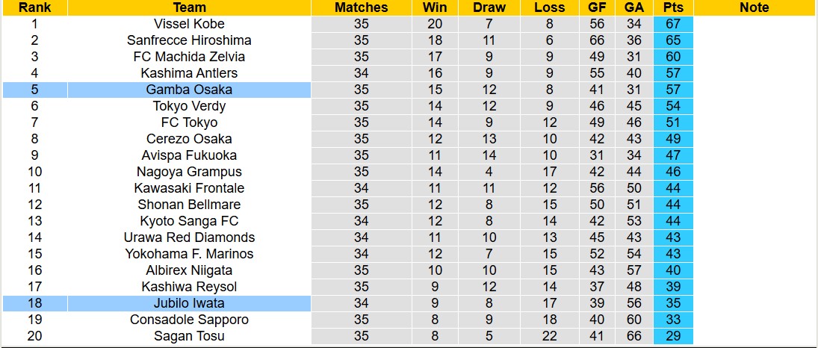Open the Jubilo Iwata team entry
This screenshot has width=818, height=348.
189,303
